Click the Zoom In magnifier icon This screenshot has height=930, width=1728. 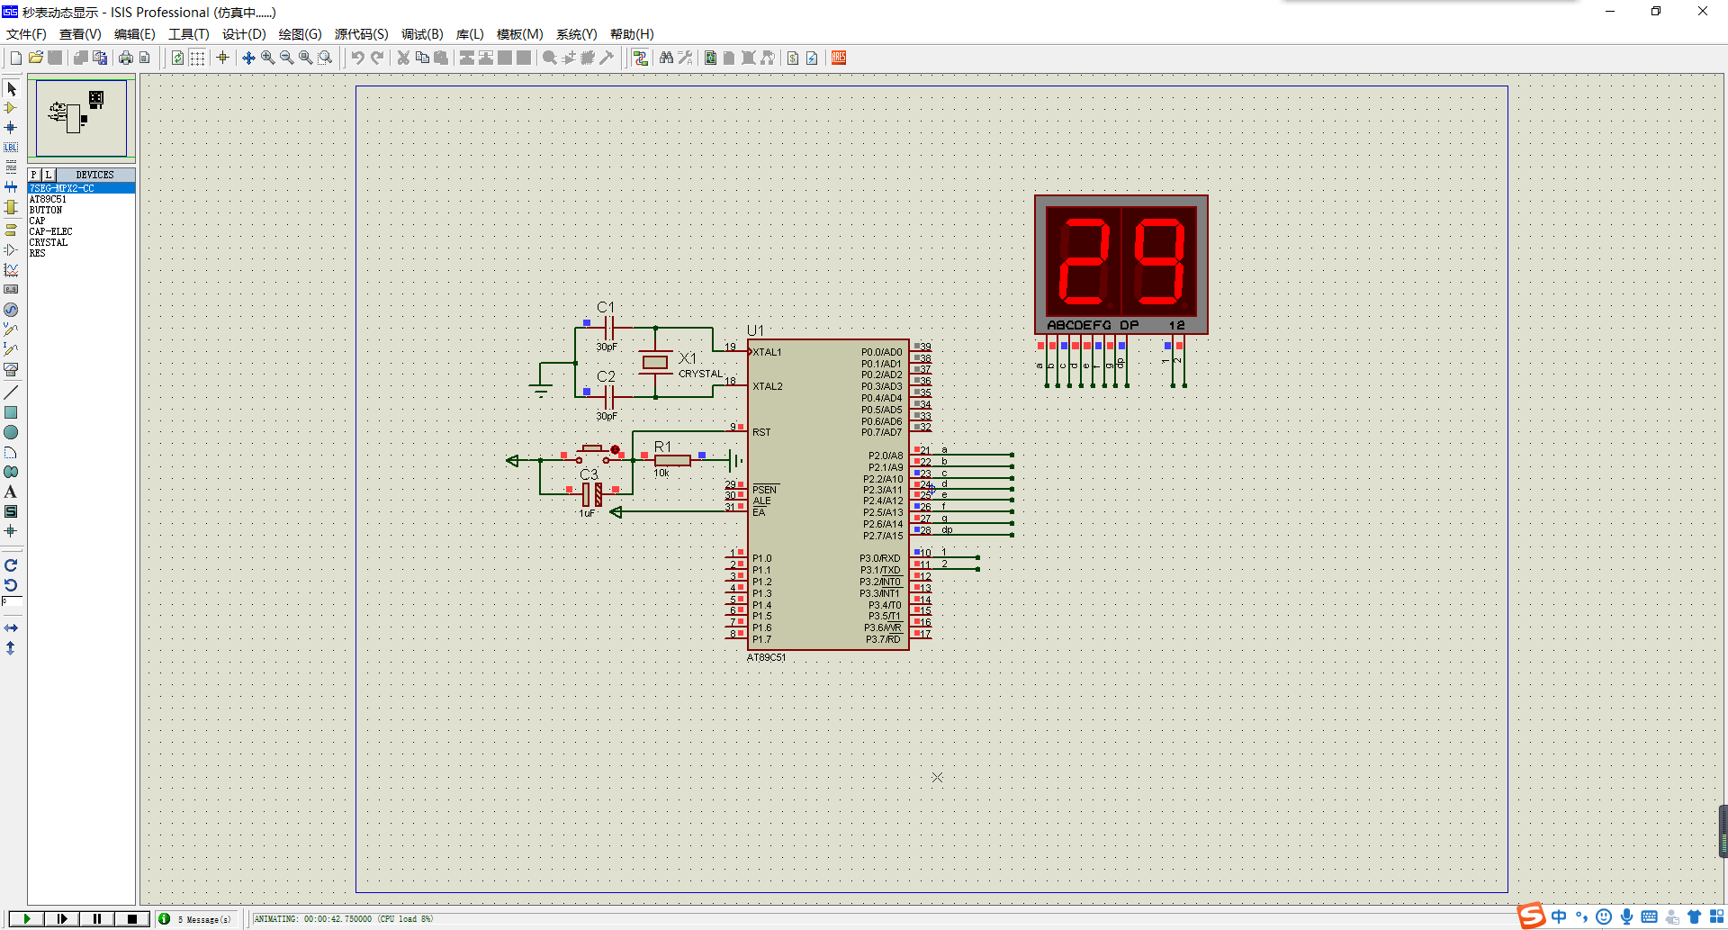tap(268, 58)
